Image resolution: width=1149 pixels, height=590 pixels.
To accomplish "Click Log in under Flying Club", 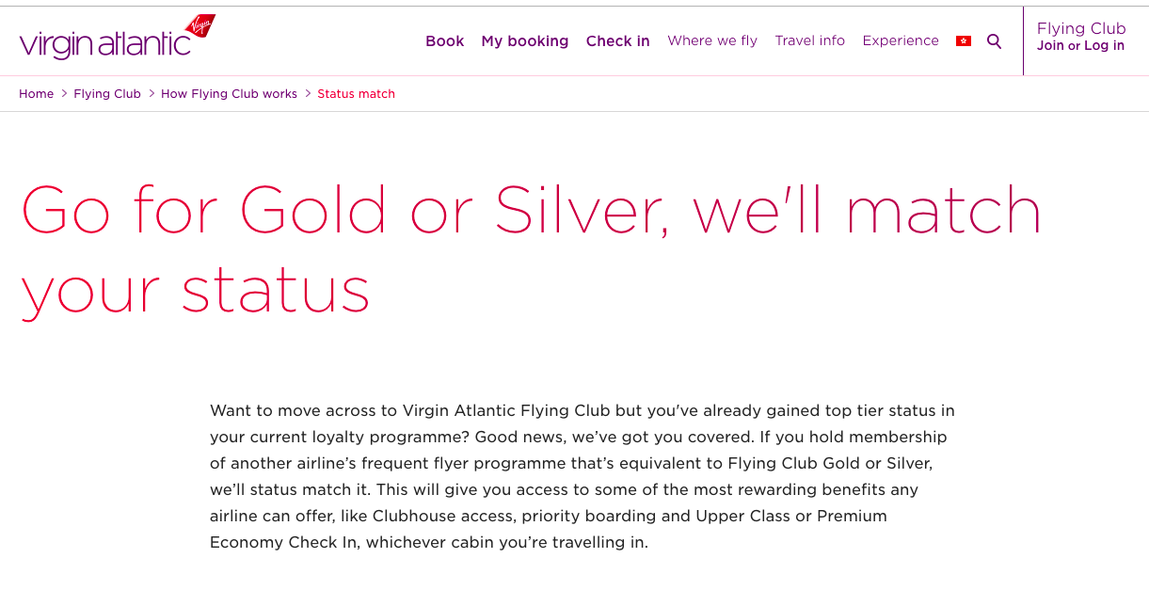I will (x=1104, y=46).
